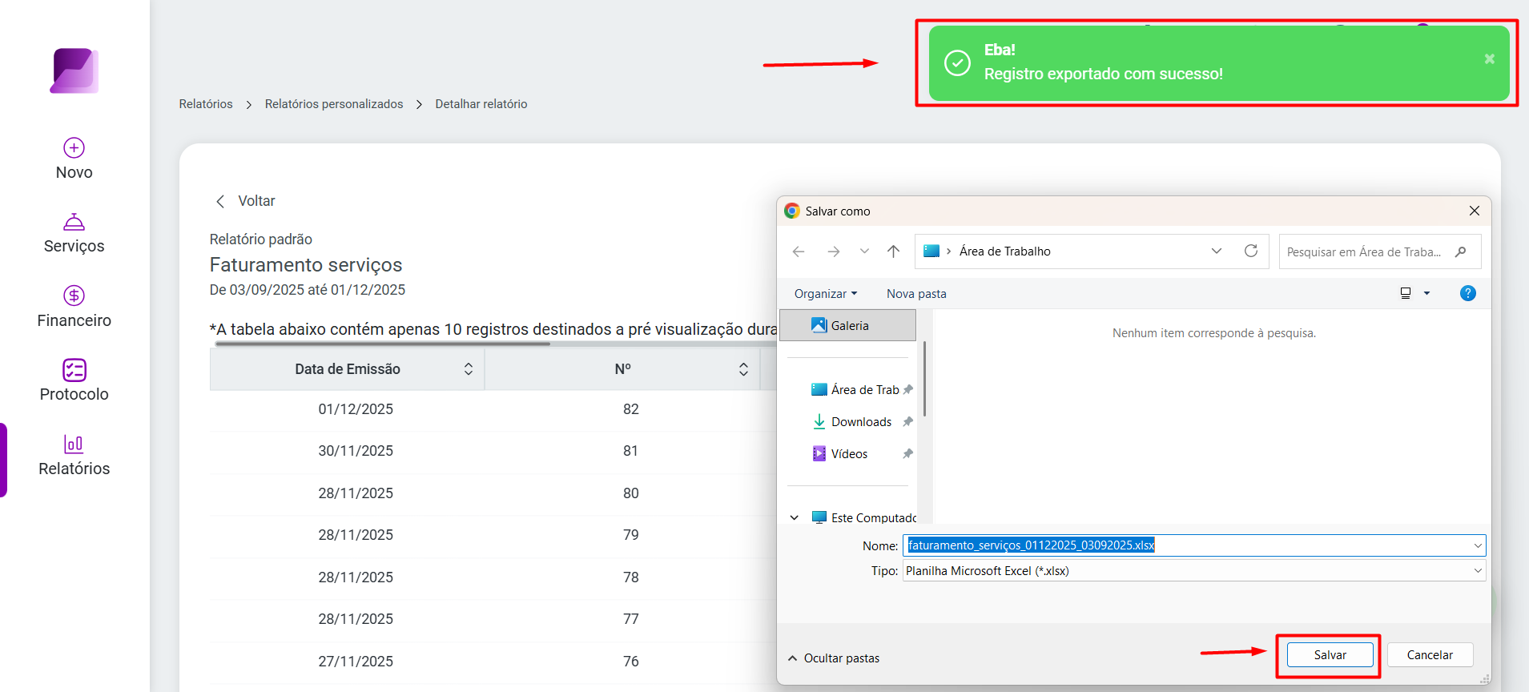Image resolution: width=1529 pixels, height=692 pixels.
Task: Sort by Nº column arrows
Action: pyautogui.click(x=743, y=369)
